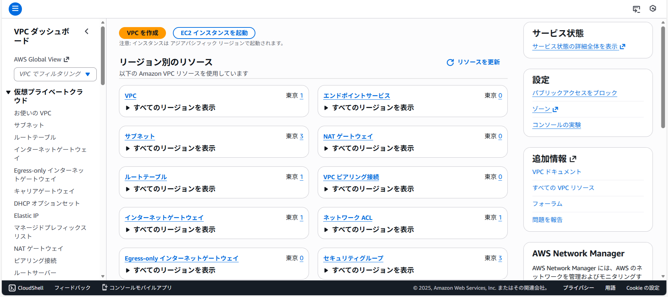Click the top-bar screen help icon

click(636, 9)
